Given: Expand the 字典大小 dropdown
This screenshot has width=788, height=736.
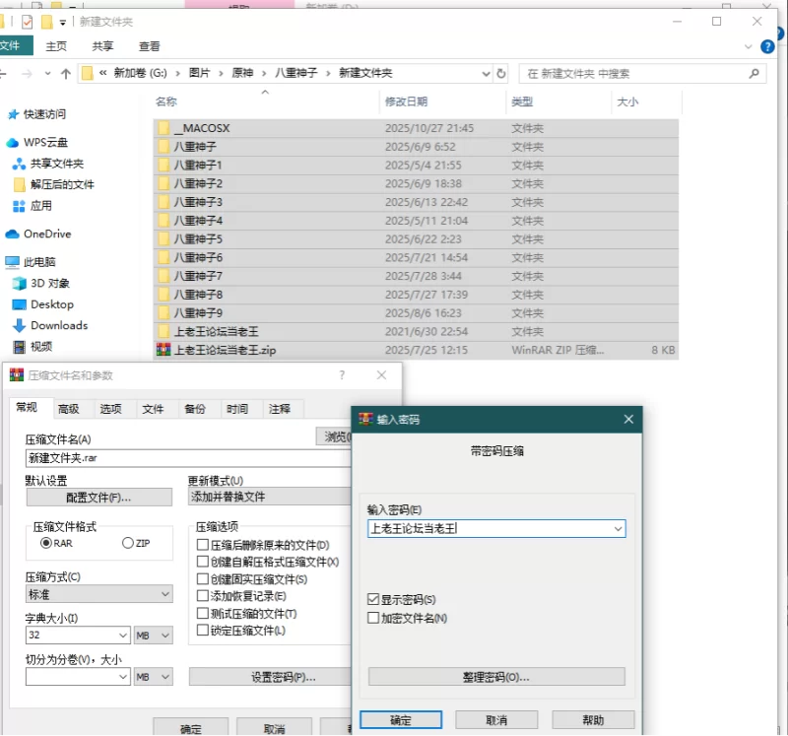Looking at the screenshot, I should coord(122,635).
